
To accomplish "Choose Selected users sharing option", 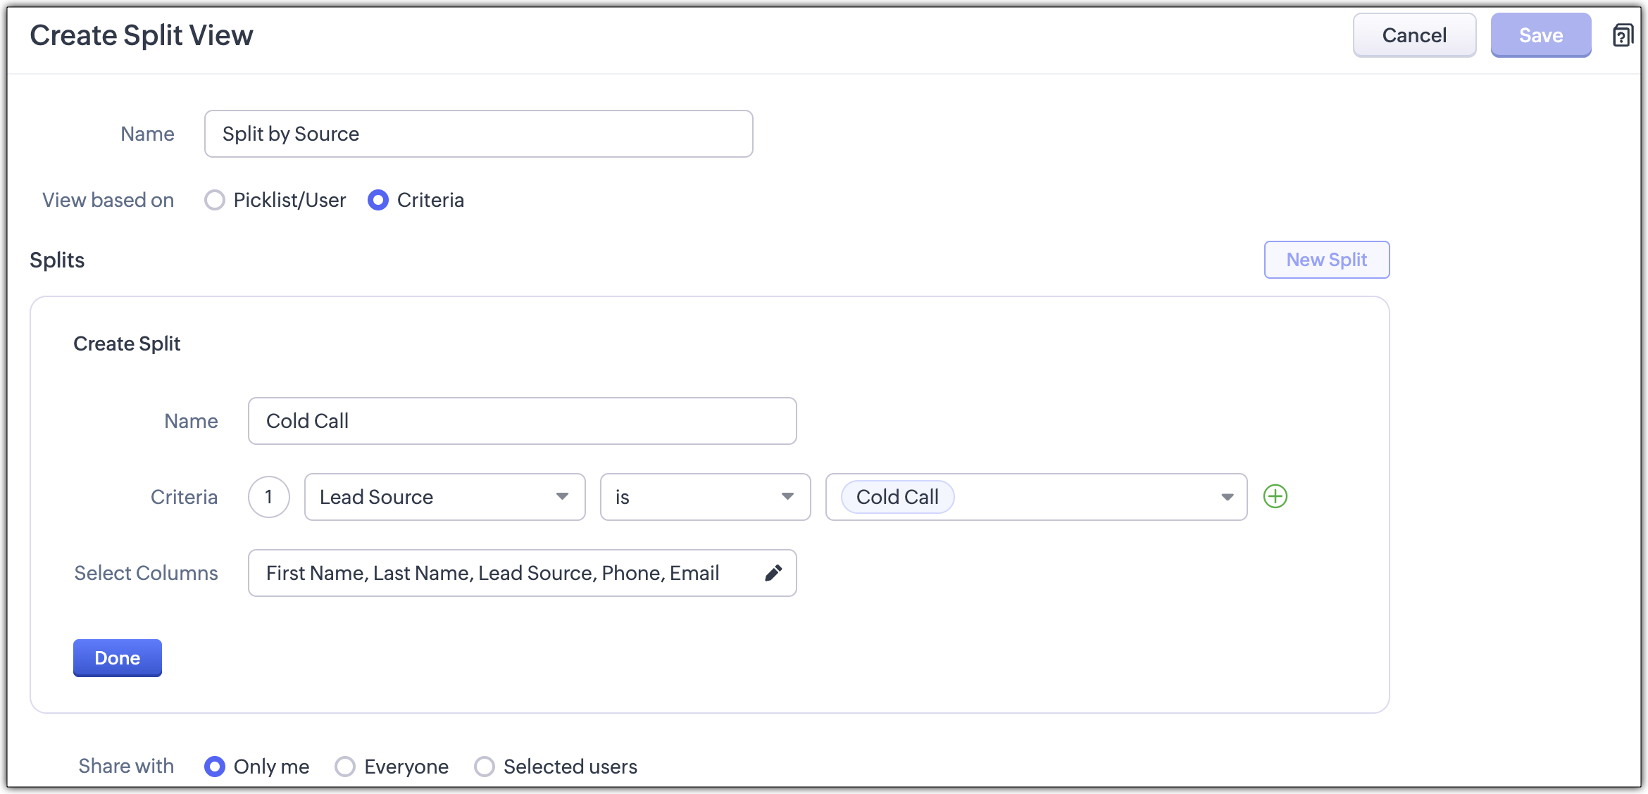I will 485,767.
